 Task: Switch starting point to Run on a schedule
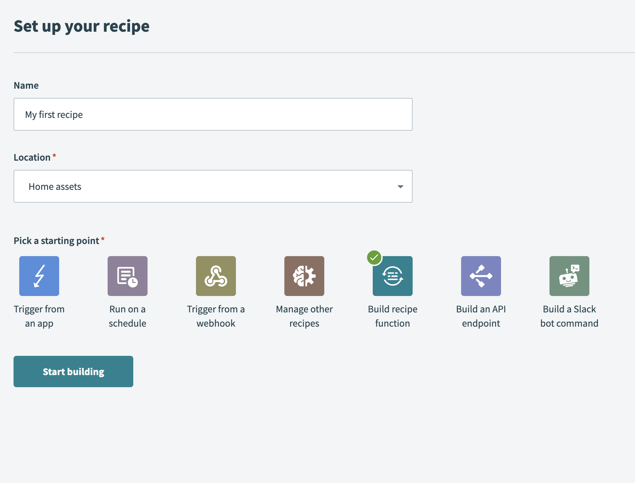tap(127, 276)
